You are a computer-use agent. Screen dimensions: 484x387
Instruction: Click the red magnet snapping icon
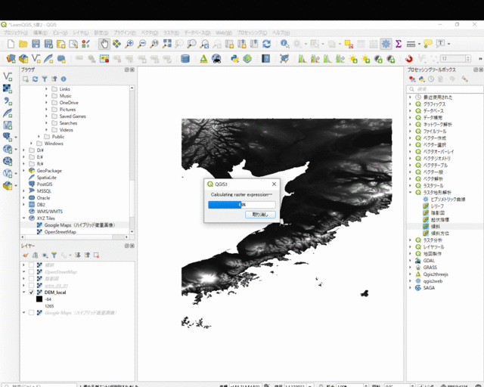408,59
